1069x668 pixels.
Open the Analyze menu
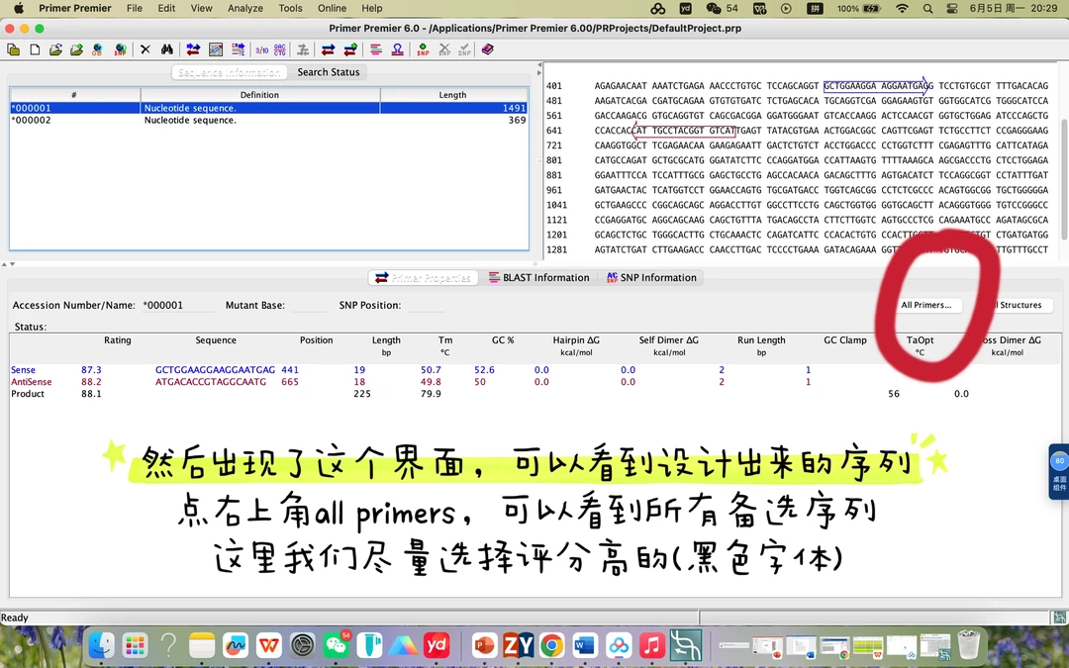[244, 8]
